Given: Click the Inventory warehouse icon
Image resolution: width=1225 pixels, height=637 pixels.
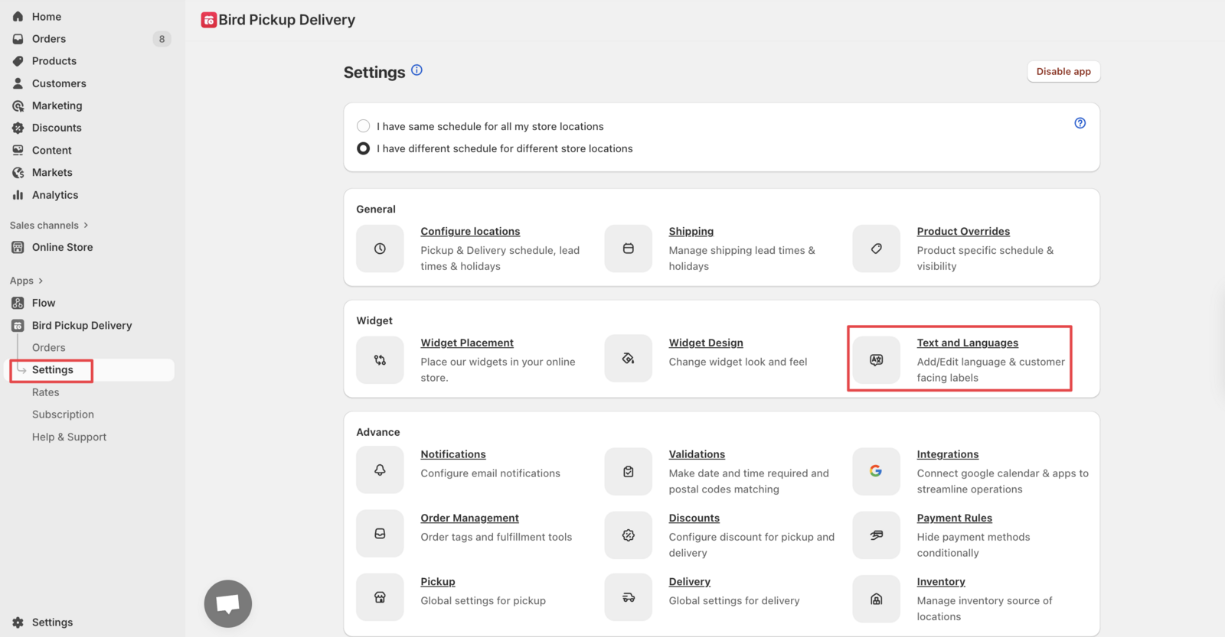Looking at the screenshot, I should (x=876, y=599).
